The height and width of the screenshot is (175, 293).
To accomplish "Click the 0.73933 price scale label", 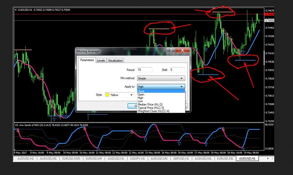I will point(270,70).
